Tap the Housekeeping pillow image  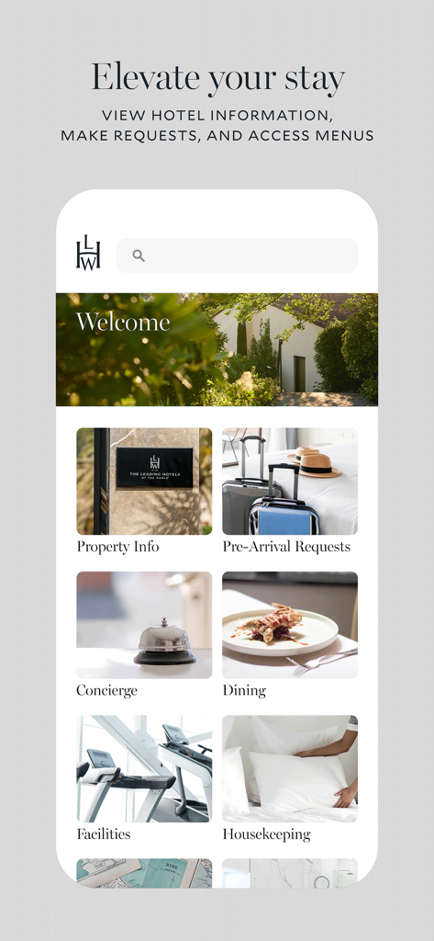[x=290, y=769]
